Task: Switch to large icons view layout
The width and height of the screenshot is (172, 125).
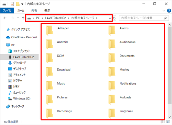Action: [168, 122]
